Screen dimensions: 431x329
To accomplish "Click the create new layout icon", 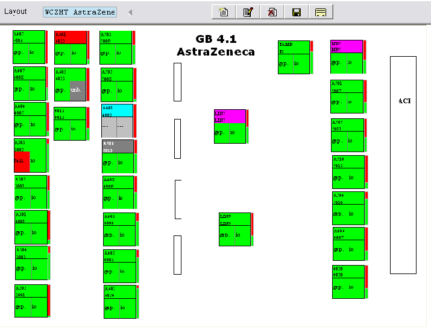I will [224, 12].
